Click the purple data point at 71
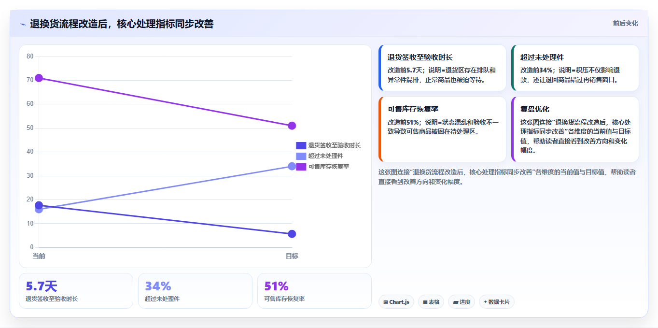The width and height of the screenshot is (658, 328). coord(39,78)
